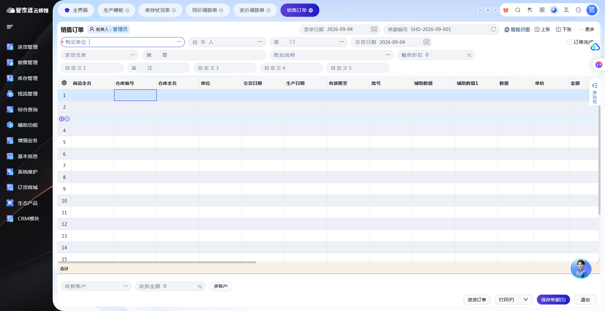Remove row with minus icon
Screen dimensions: 605x311
point(67,119)
